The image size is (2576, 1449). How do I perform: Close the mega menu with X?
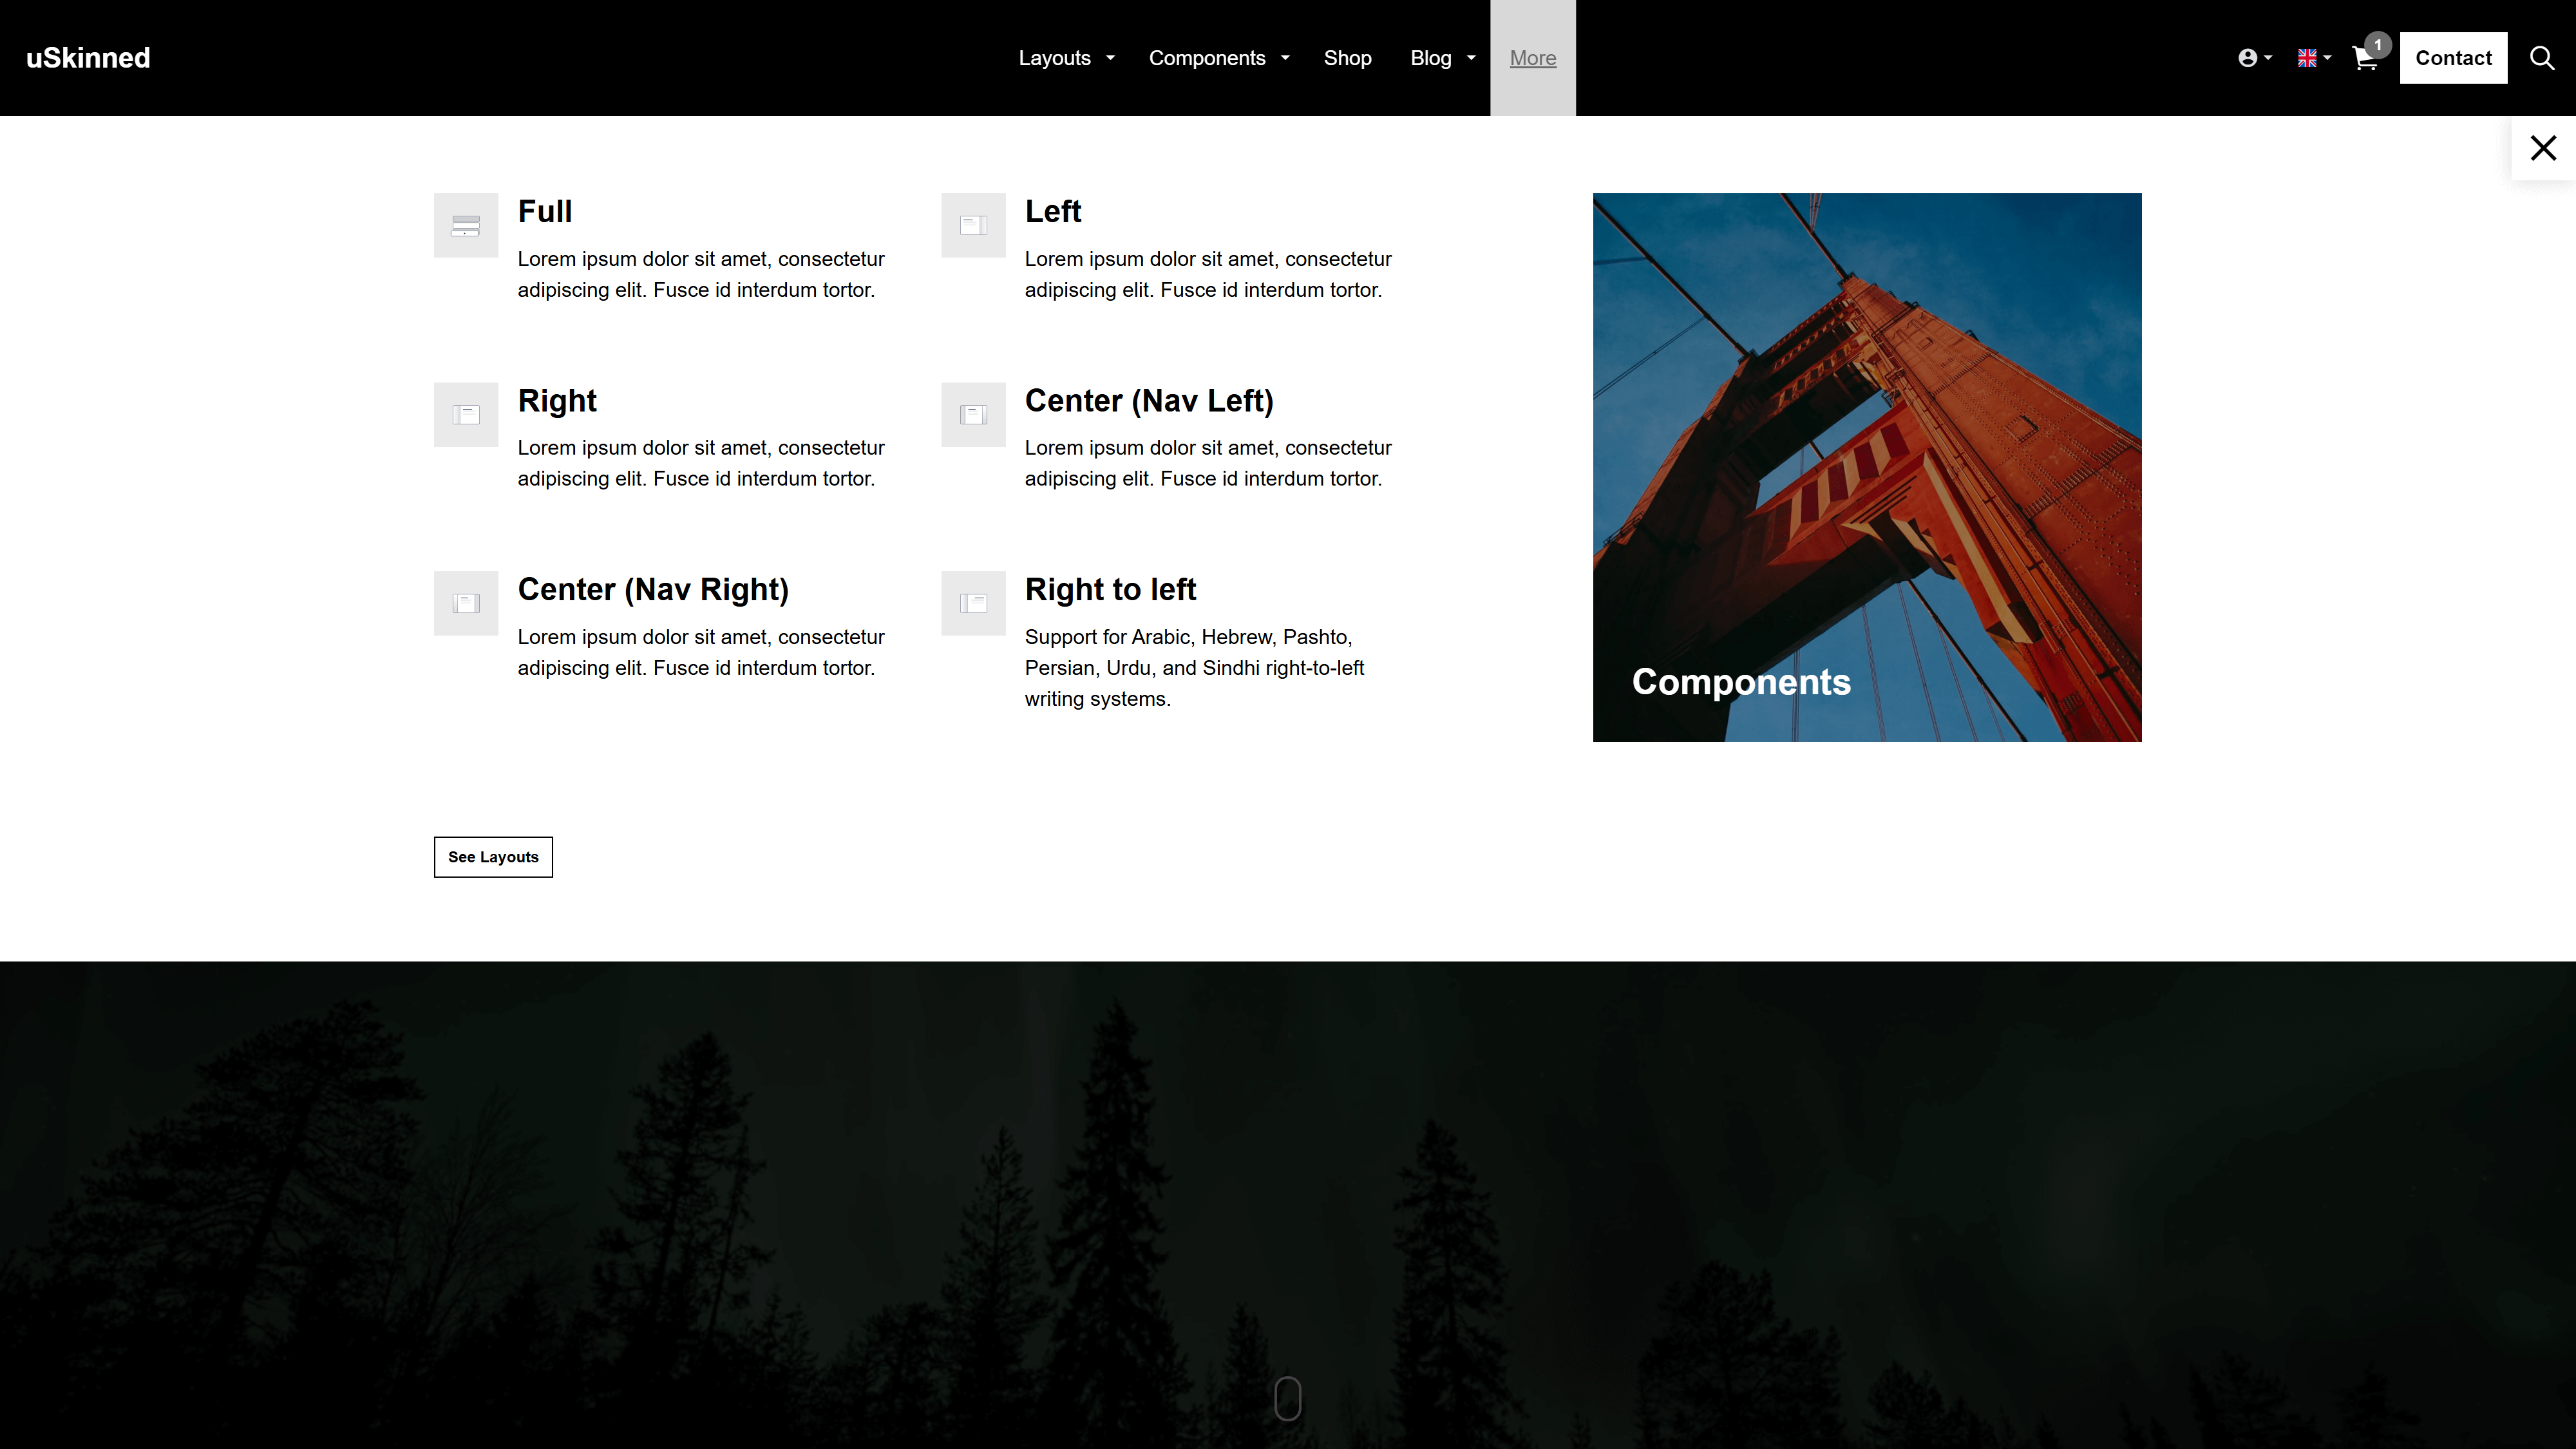[2543, 148]
